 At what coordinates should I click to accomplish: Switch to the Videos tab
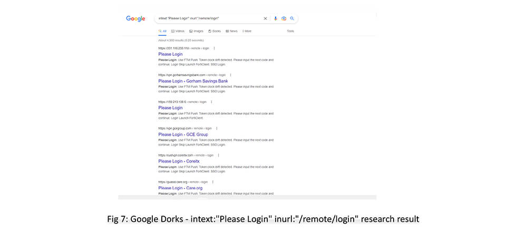pyautogui.click(x=178, y=31)
